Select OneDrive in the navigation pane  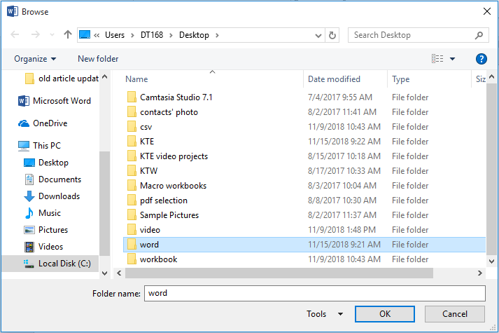[51, 123]
